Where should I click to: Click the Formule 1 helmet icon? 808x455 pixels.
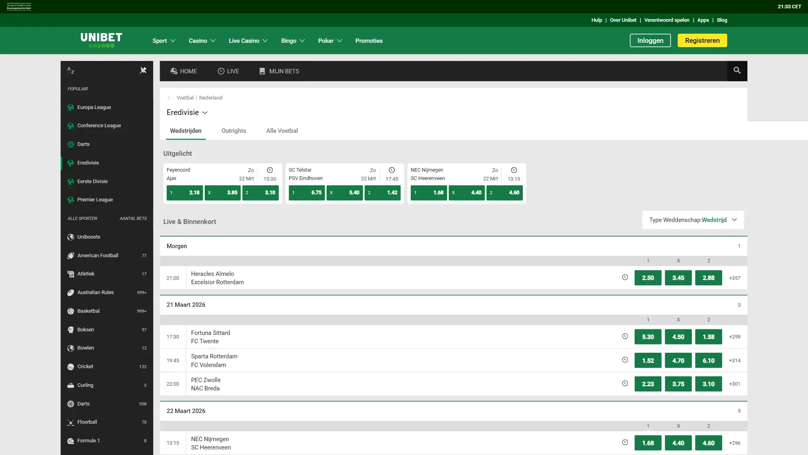[71, 441]
